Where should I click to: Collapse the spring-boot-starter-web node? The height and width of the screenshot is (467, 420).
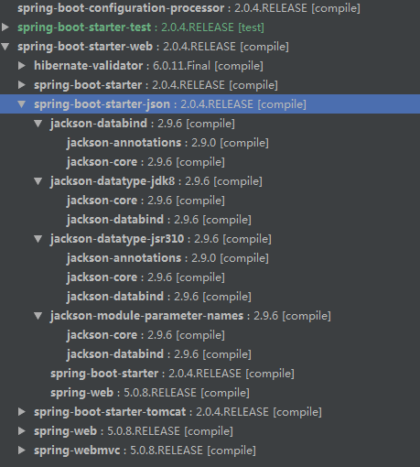[5, 47]
